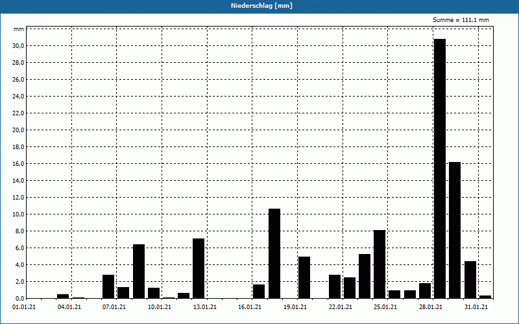Click the 13.01.21 date label
Screen dimensions: 519x324
tap(205, 307)
